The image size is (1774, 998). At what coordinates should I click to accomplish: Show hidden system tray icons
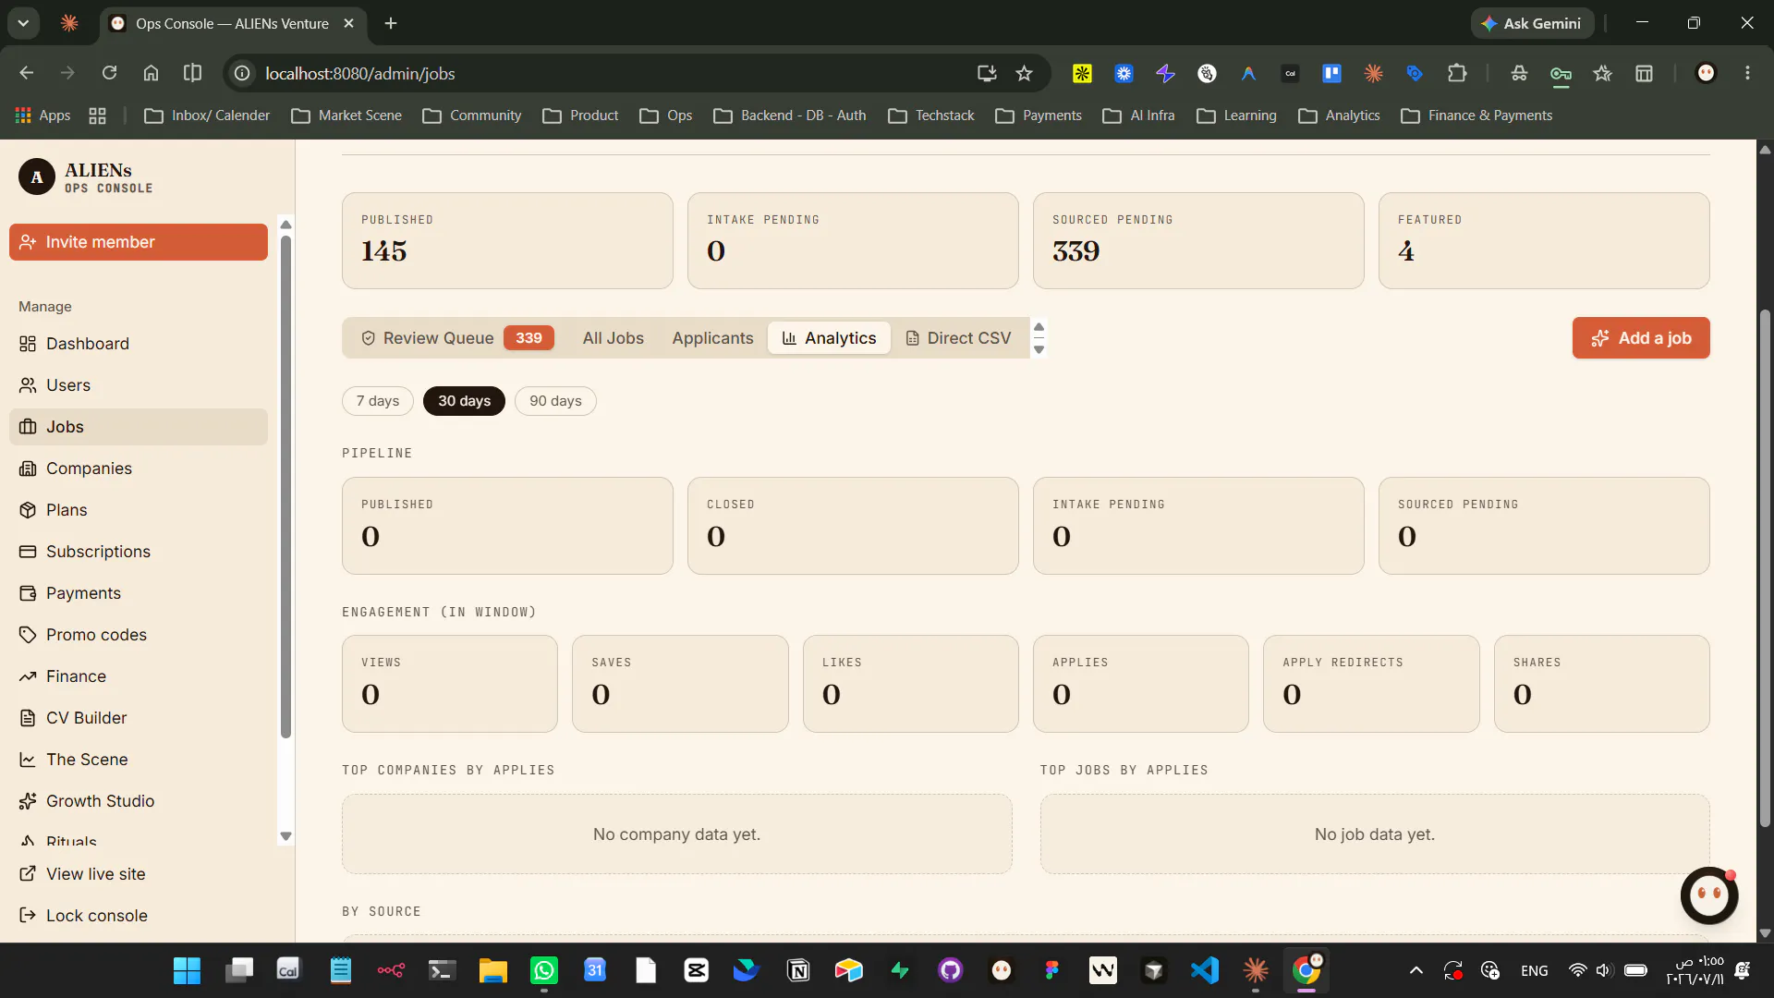(1416, 970)
